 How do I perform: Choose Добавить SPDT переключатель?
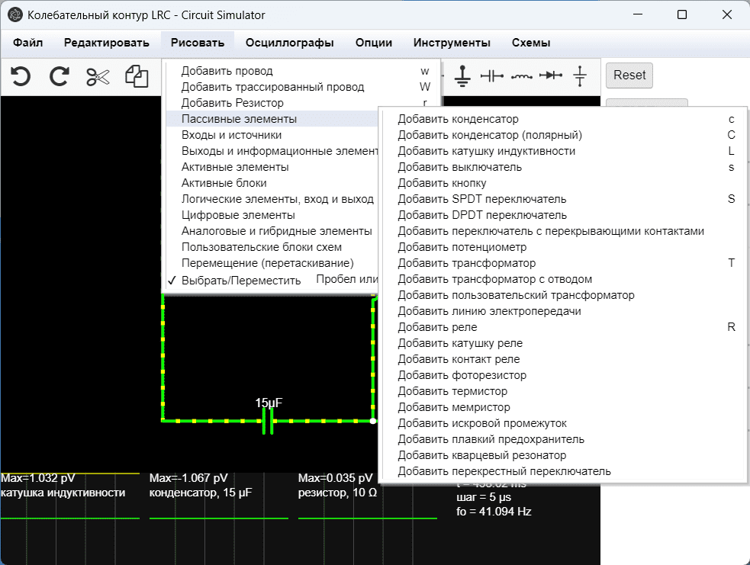click(x=564, y=199)
